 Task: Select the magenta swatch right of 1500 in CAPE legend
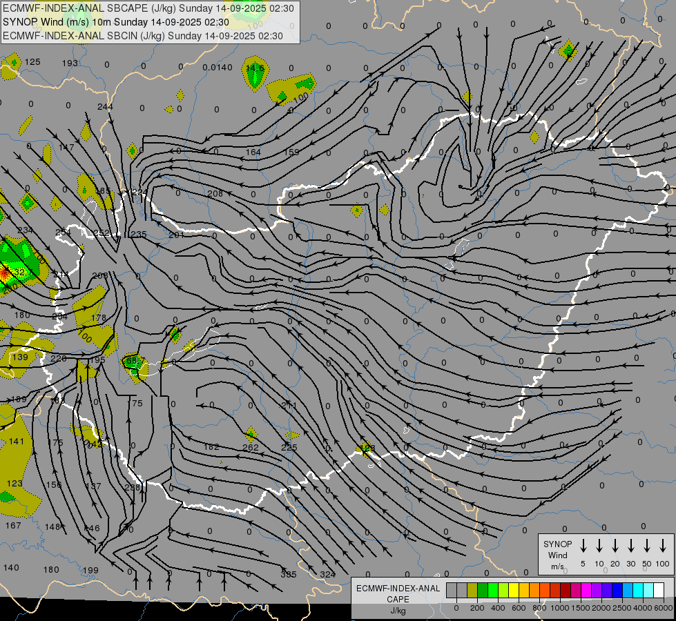tap(586, 590)
